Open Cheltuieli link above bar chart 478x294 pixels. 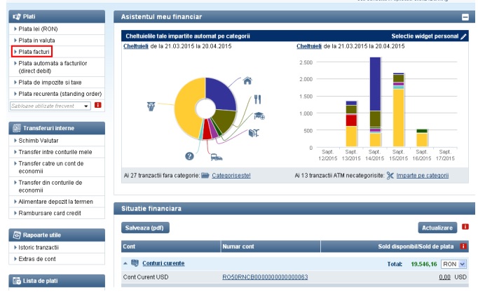click(309, 46)
